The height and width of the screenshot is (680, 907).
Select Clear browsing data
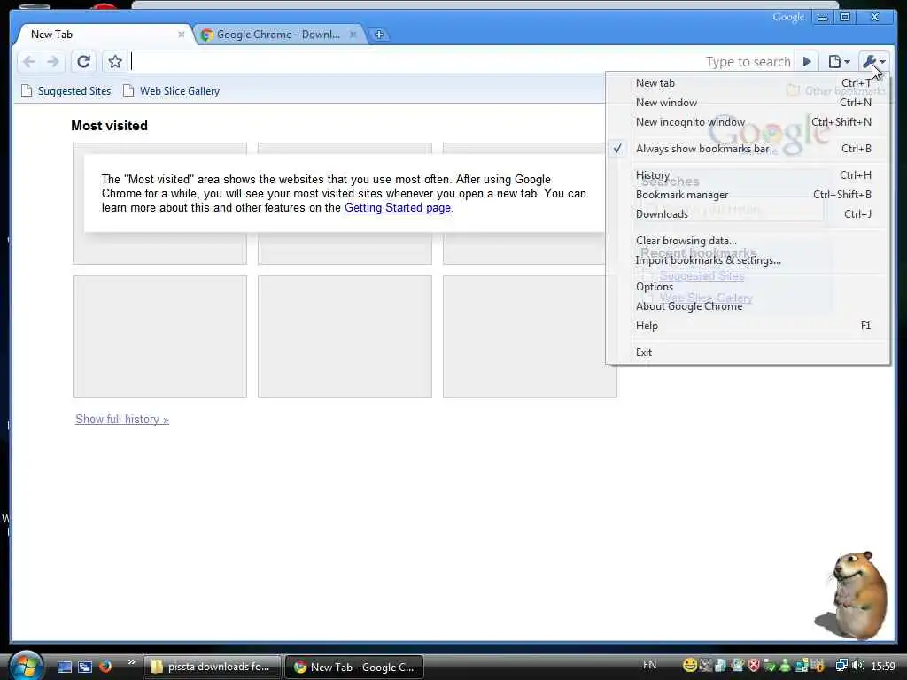(x=748, y=241)
